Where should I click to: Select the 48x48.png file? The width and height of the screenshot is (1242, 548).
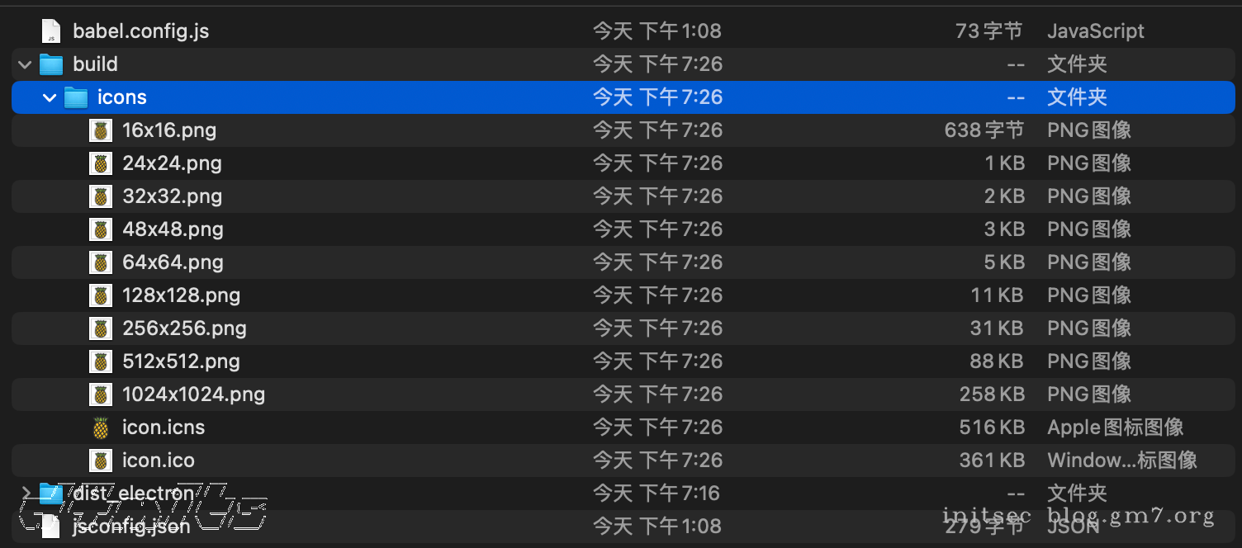tap(173, 229)
